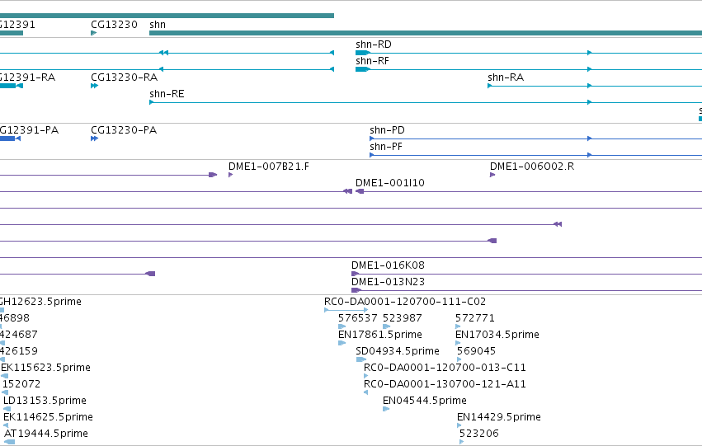
Task: Select the shn-RD transcript exon block
Action: click(363, 53)
